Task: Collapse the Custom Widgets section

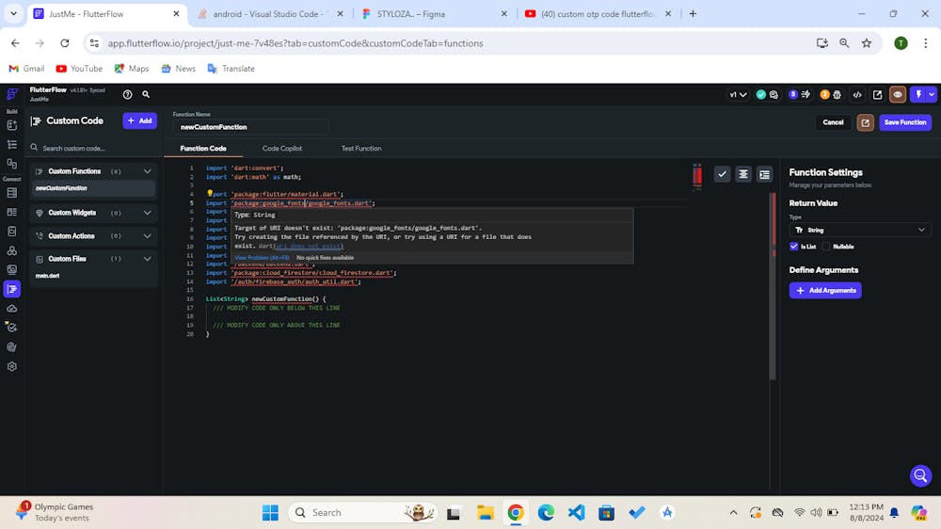Action: coord(147,213)
